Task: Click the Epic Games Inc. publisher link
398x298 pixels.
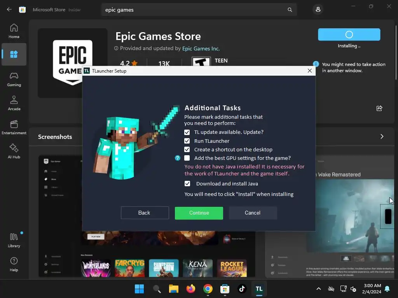Action: click(201, 49)
